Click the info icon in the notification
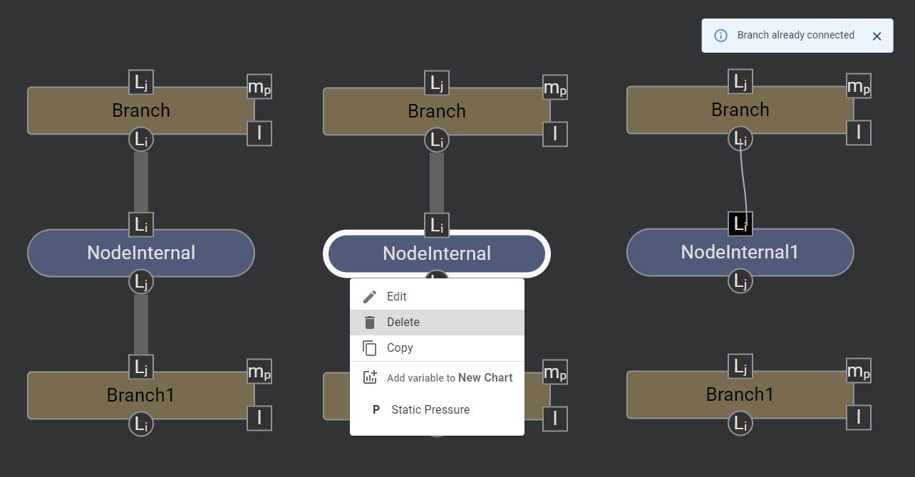The width and height of the screenshot is (915, 477). 721,36
